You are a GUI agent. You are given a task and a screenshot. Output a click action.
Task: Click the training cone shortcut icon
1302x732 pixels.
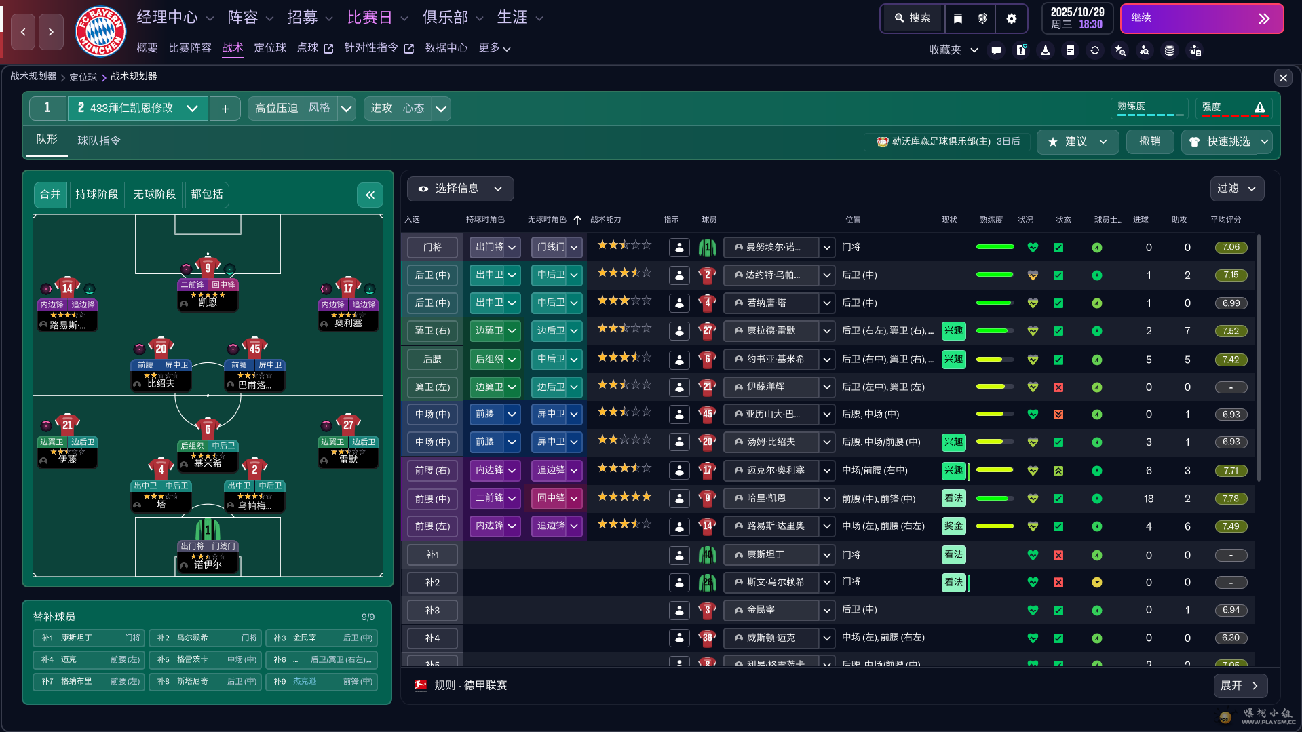tap(1046, 50)
